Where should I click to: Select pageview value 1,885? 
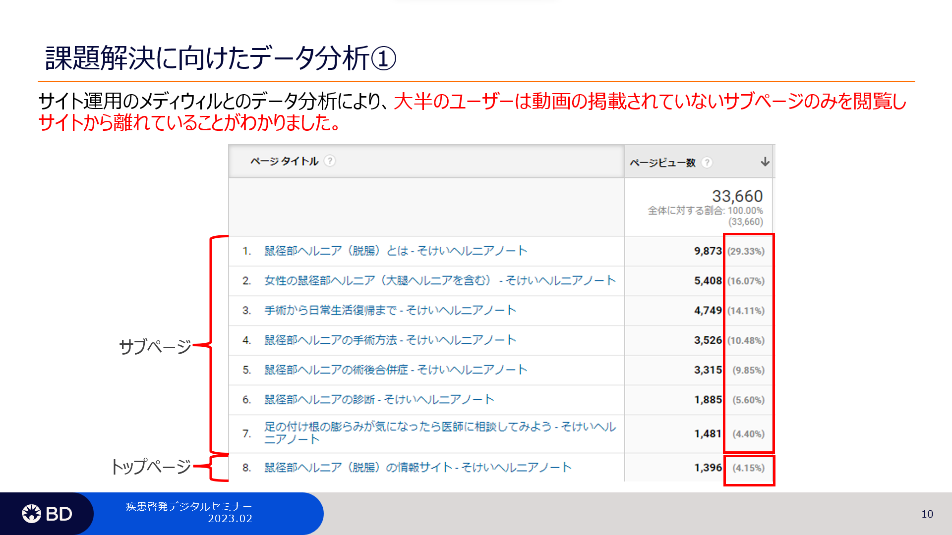point(708,399)
